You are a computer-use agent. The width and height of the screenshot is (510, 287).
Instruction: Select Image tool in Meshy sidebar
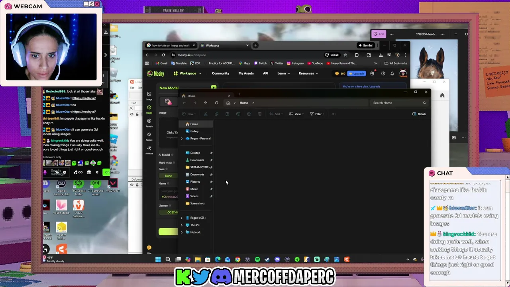click(149, 96)
